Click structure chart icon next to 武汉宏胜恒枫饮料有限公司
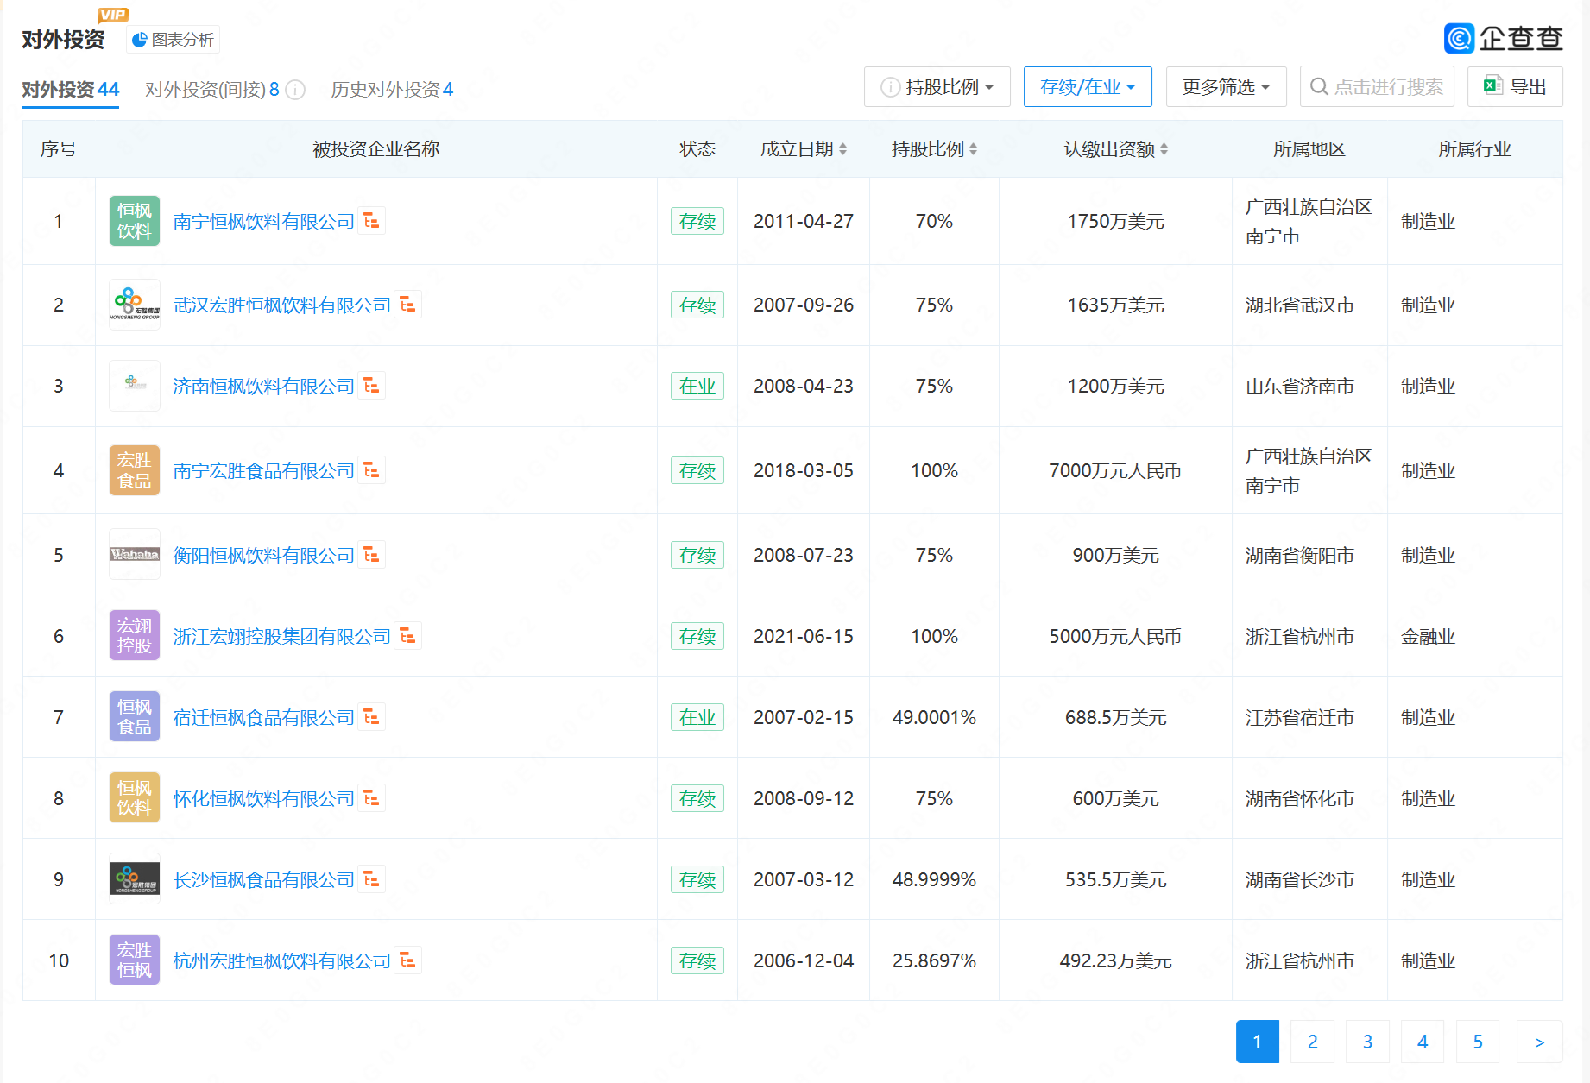The height and width of the screenshot is (1083, 1590). tap(408, 305)
